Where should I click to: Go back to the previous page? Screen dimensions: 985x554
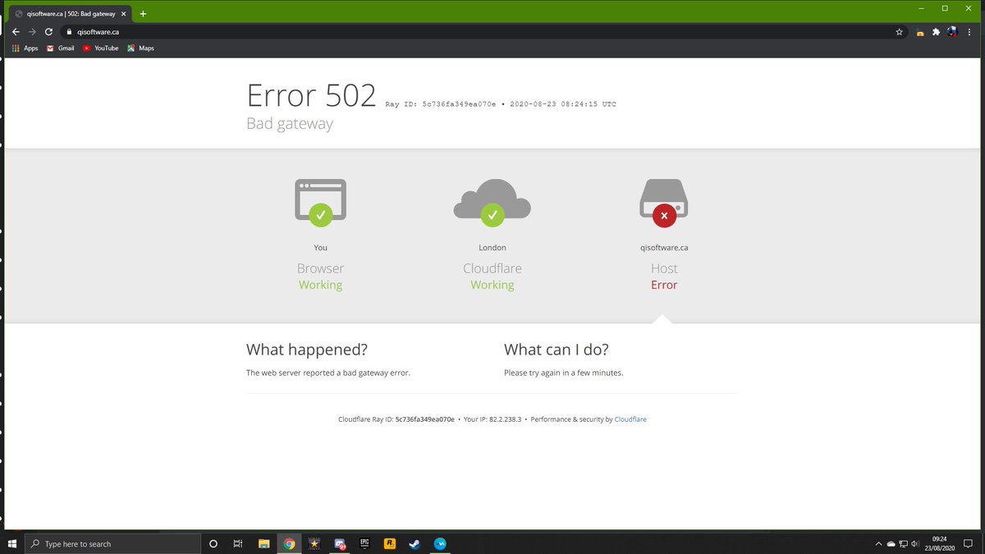tap(16, 32)
